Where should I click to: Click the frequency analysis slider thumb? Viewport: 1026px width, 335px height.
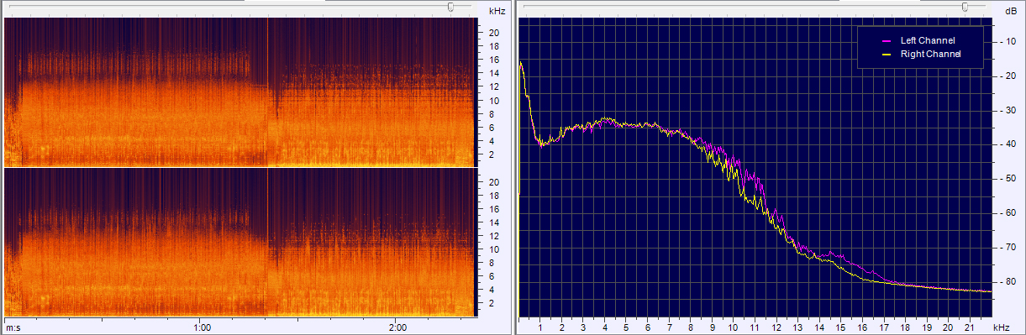point(965,7)
